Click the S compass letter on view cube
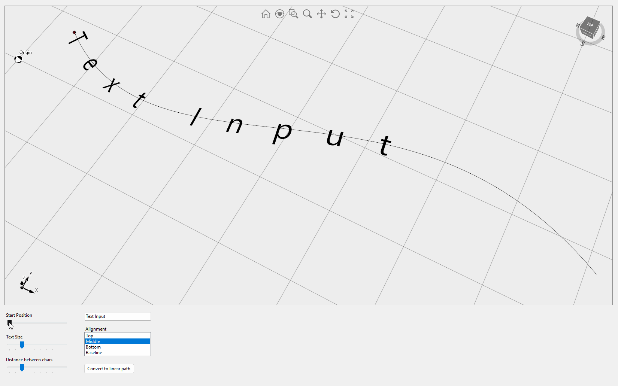The height and width of the screenshot is (386, 618). point(582,44)
